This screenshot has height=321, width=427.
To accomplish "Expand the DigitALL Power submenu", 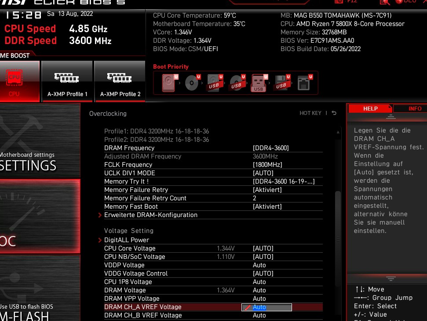I will 126,240.
